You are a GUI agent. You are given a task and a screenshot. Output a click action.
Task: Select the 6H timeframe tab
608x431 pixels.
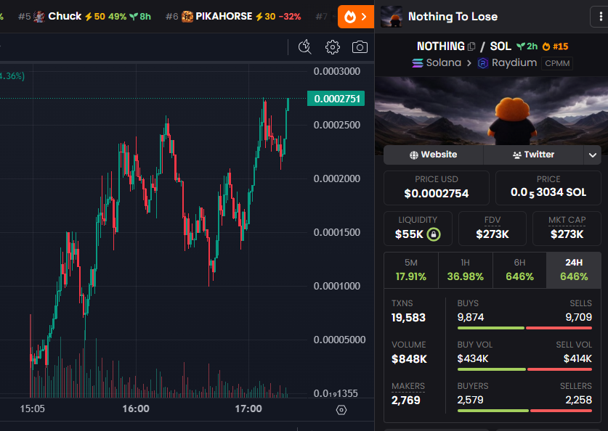pyautogui.click(x=519, y=270)
